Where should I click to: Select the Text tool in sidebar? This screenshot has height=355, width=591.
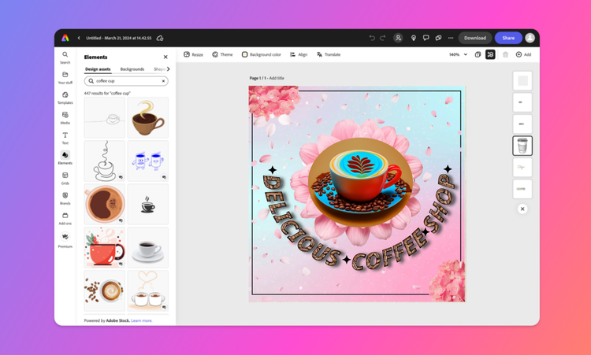pyautogui.click(x=65, y=138)
